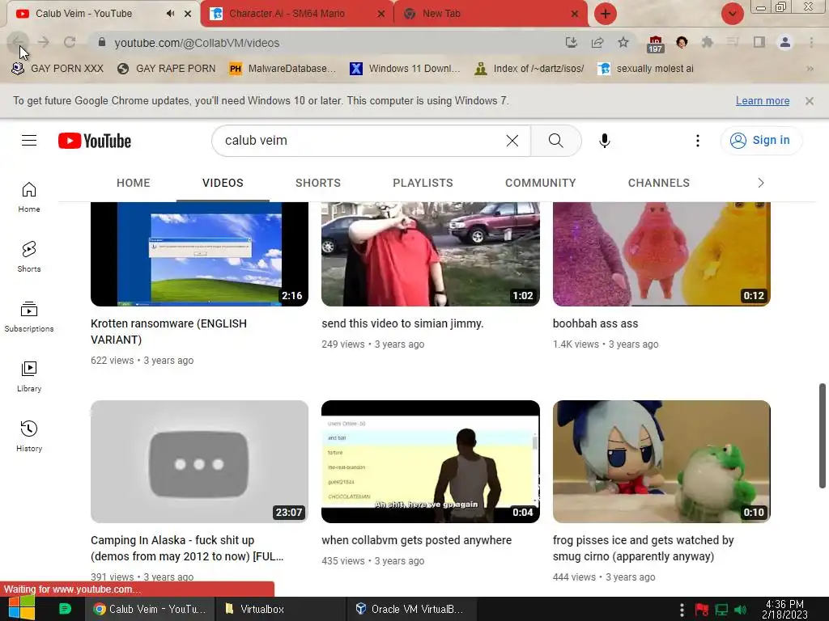
Task: Open the frog and smug cirno video thumbnail
Action: click(x=661, y=462)
